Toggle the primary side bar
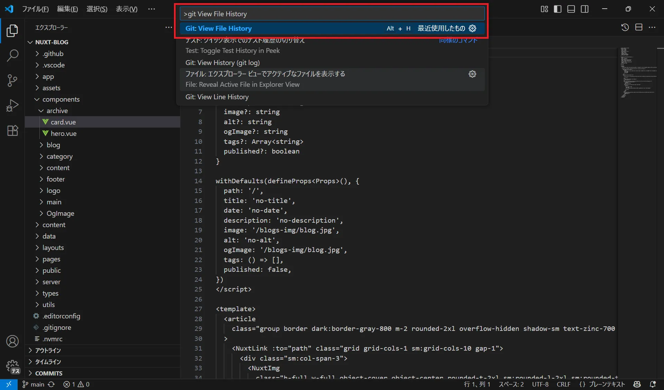Image resolution: width=664 pixels, height=390 pixels. click(558, 9)
